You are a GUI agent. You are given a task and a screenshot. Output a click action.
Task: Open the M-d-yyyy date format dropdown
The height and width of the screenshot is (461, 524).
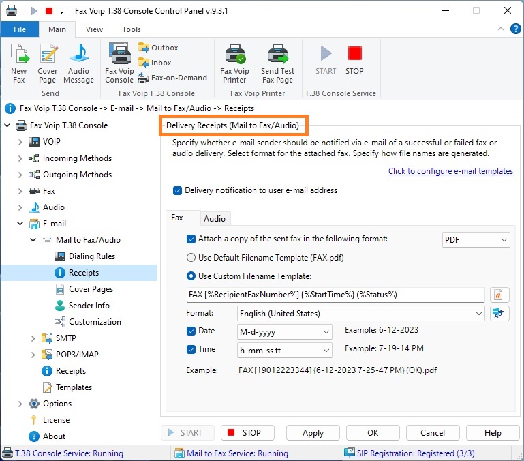point(284,332)
